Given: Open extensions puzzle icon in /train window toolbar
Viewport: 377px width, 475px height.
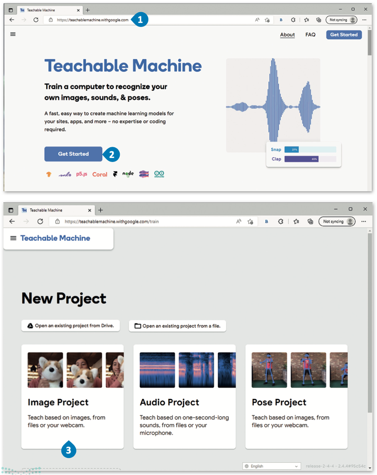Looking at the screenshot, I should pos(281,222).
